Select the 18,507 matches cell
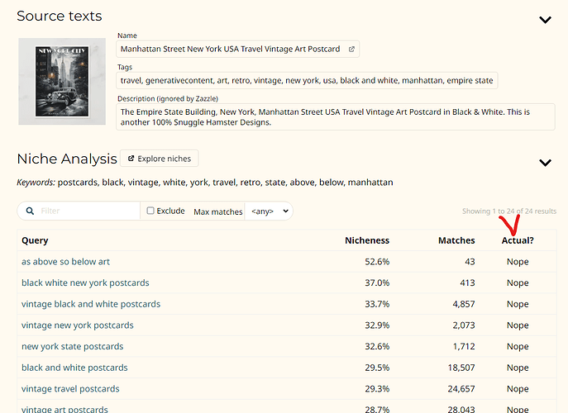 [461, 368]
